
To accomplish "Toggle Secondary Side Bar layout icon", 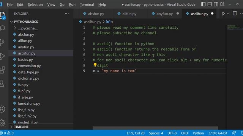I will click(216, 4).
